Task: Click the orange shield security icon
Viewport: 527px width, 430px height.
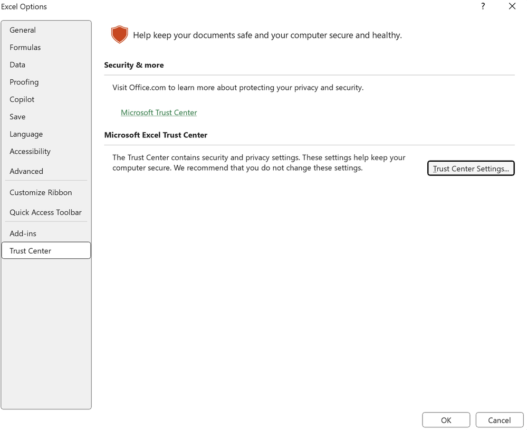Action: pyautogui.click(x=119, y=35)
